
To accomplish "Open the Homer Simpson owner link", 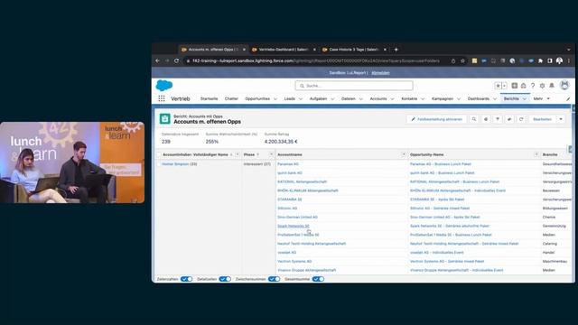I will 175,164.
